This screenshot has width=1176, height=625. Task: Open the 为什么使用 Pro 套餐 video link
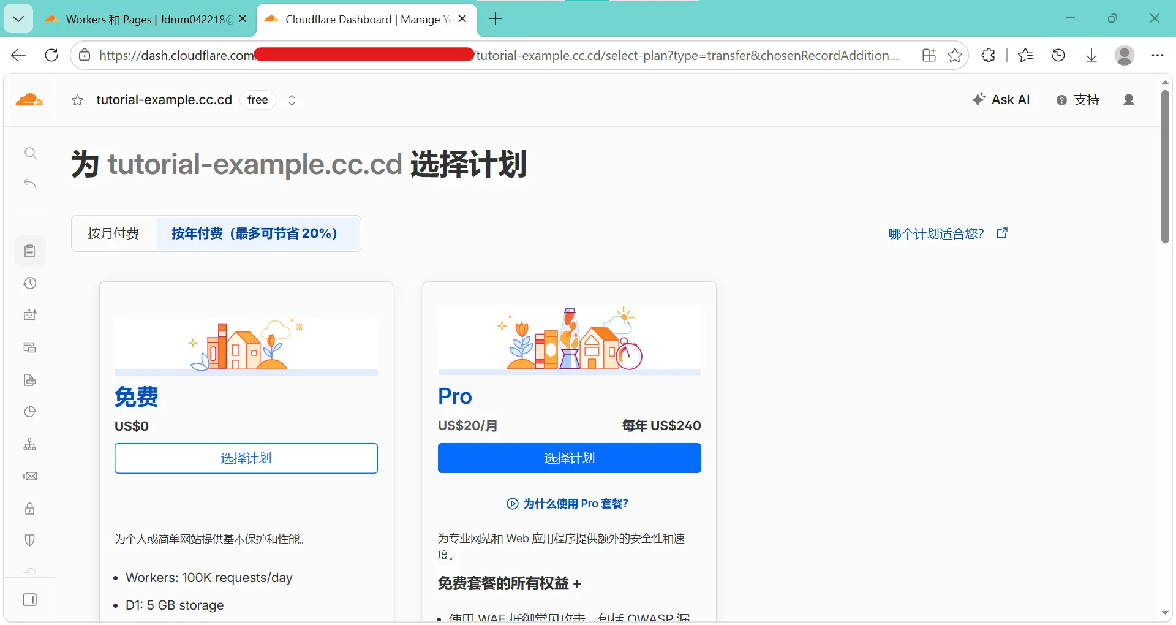coord(568,504)
